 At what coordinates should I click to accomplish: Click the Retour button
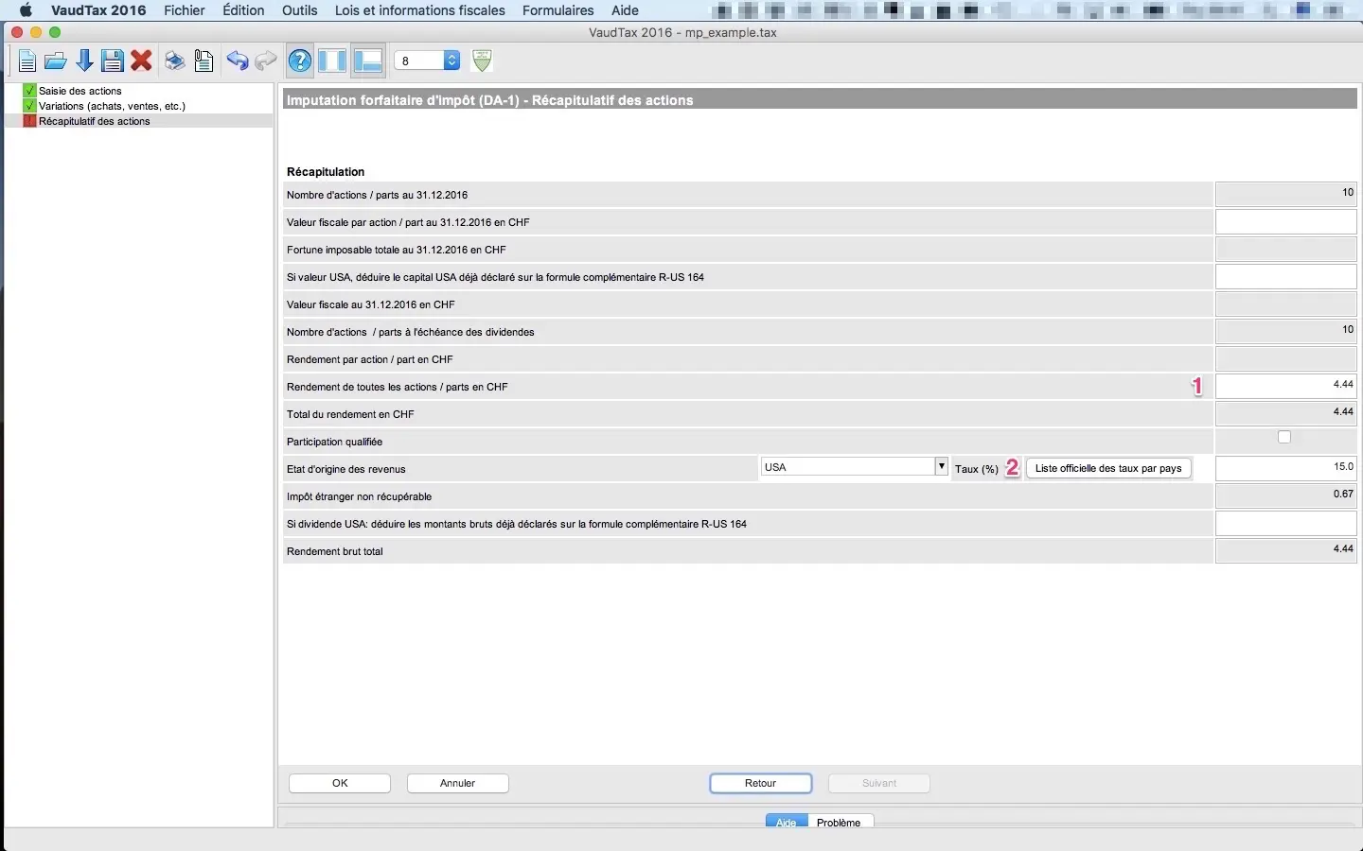pyautogui.click(x=761, y=783)
